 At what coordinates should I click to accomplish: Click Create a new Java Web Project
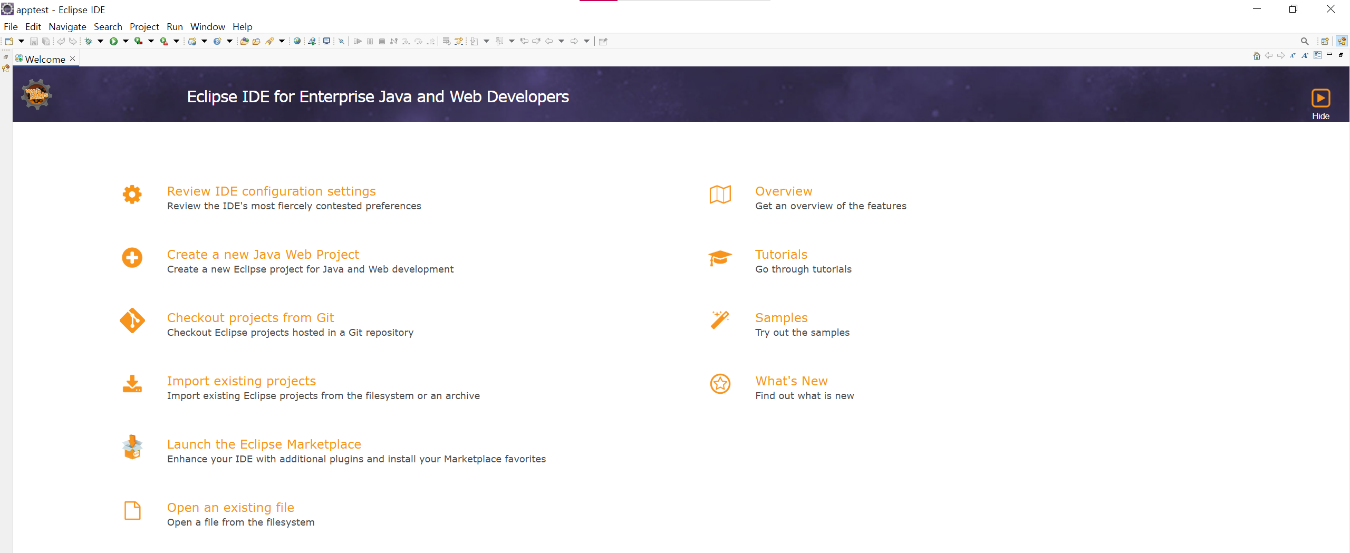(263, 254)
